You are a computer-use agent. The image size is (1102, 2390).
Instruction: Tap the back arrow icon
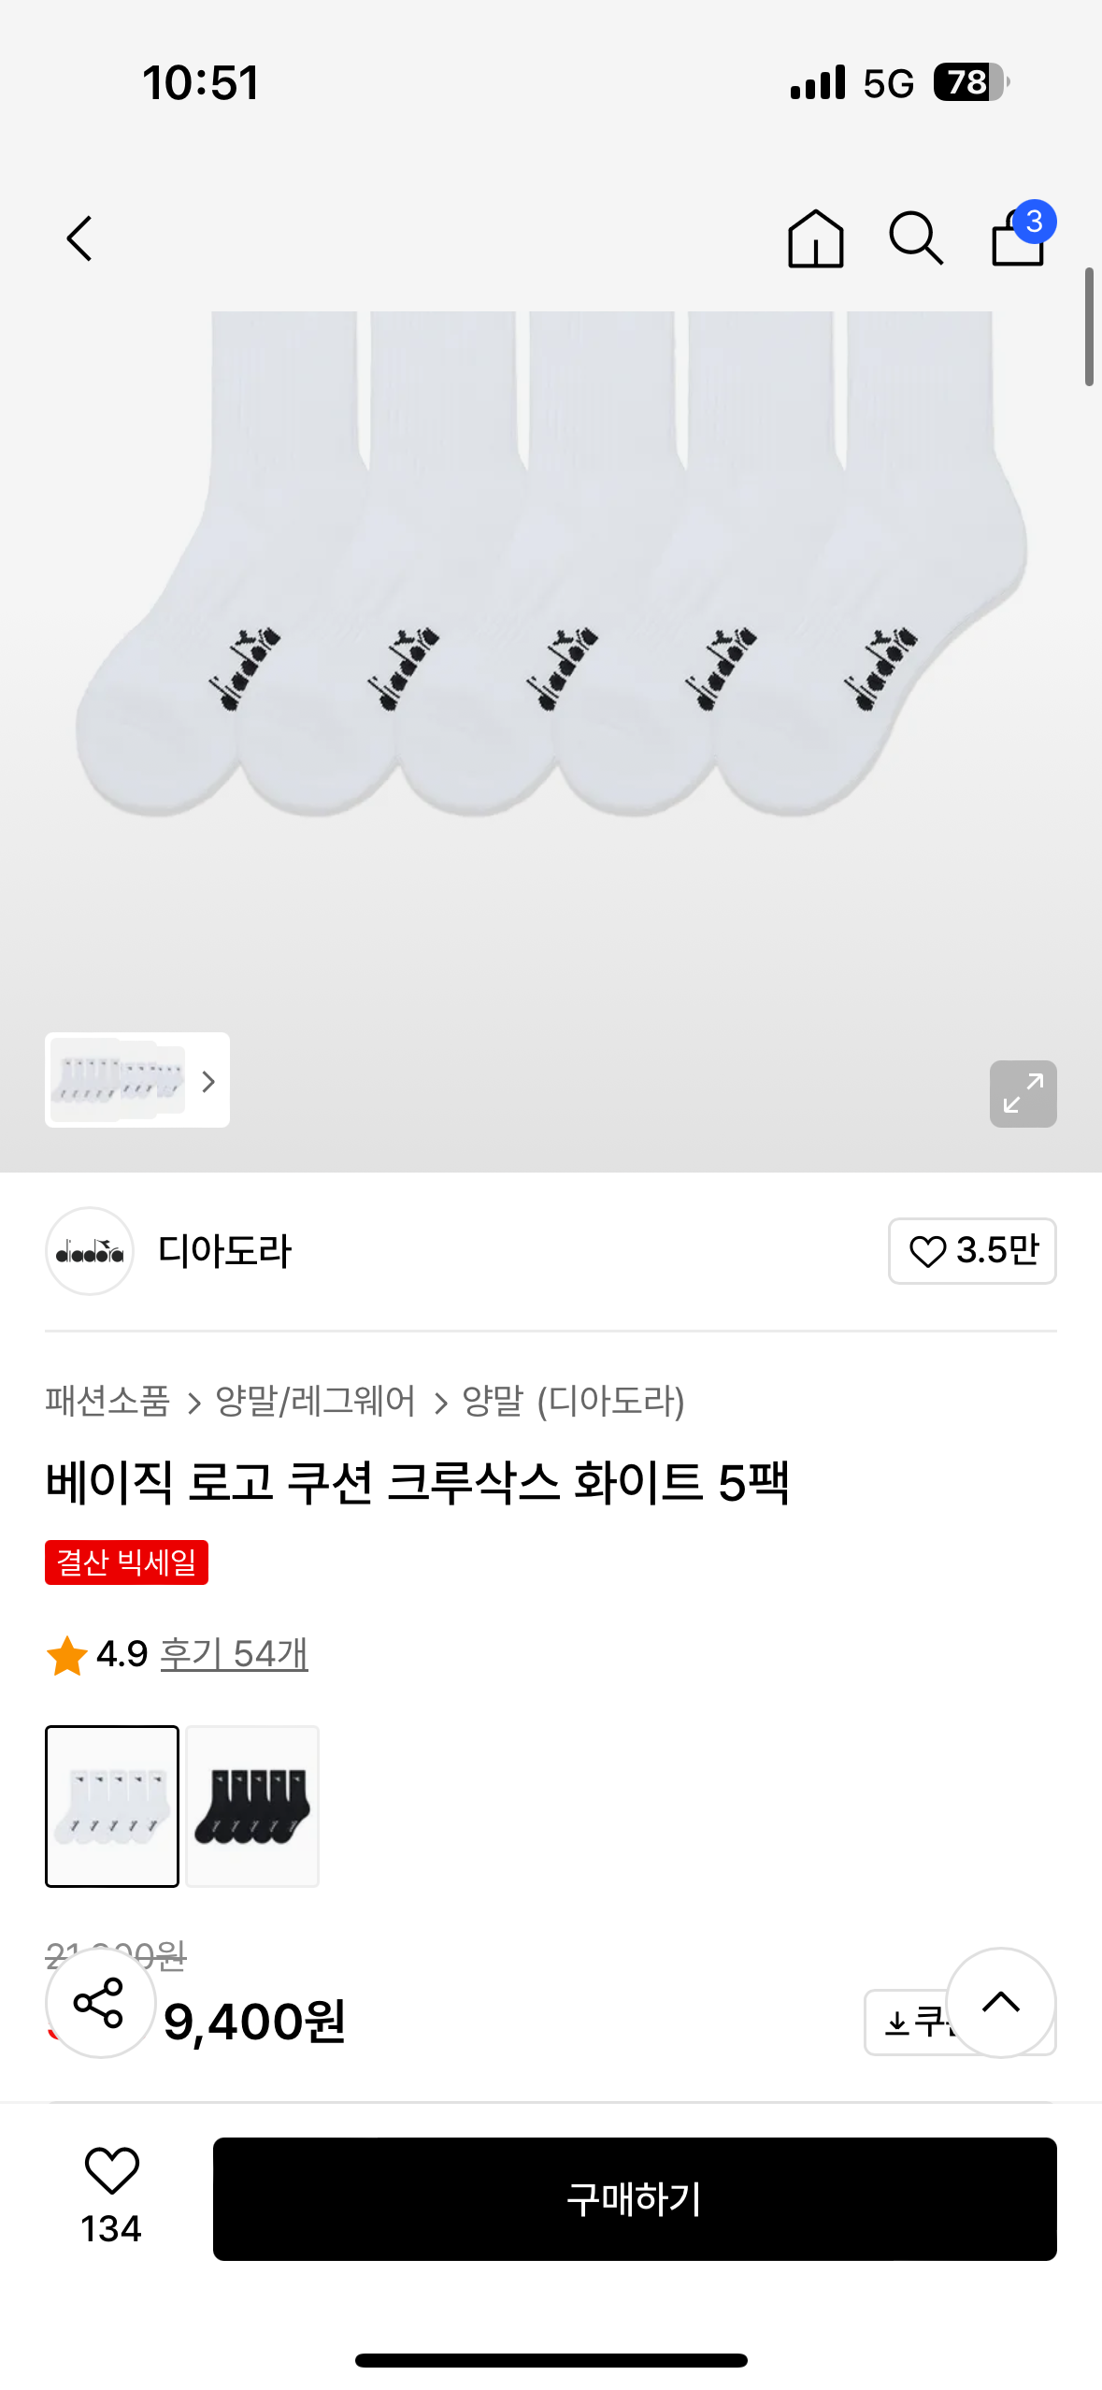(x=79, y=238)
